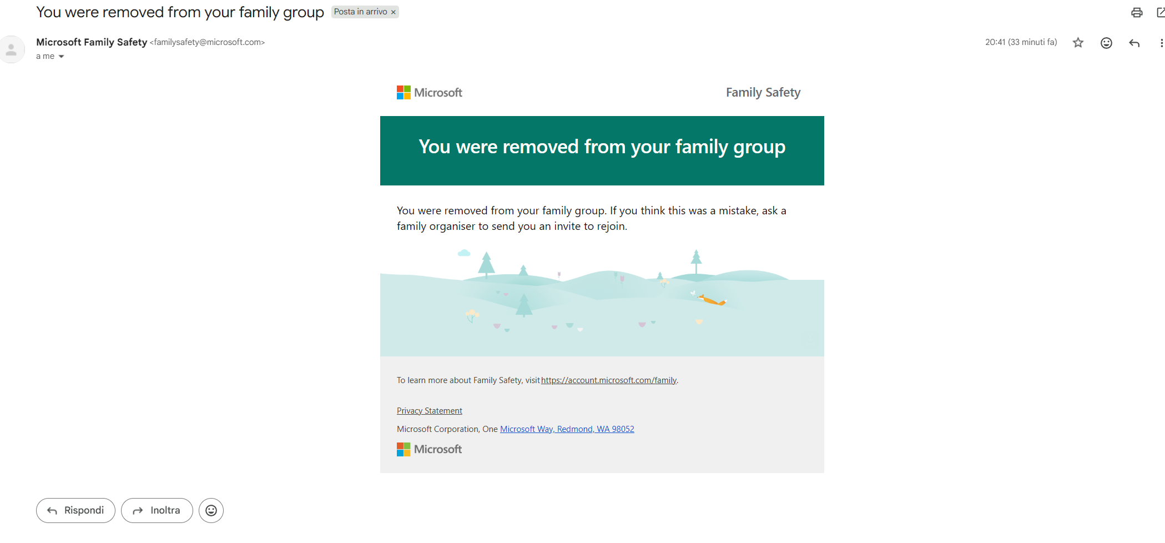Open the account.microsoft.com/family link
Image resolution: width=1165 pixels, height=543 pixels.
click(x=609, y=380)
